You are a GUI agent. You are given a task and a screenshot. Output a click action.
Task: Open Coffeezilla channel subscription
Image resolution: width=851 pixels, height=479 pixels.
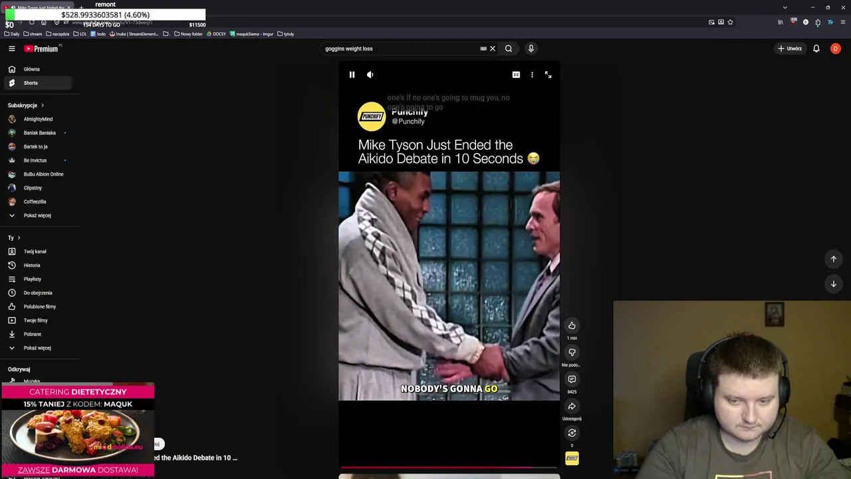pos(37,202)
